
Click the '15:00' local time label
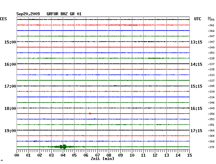(x=10, y=42)
